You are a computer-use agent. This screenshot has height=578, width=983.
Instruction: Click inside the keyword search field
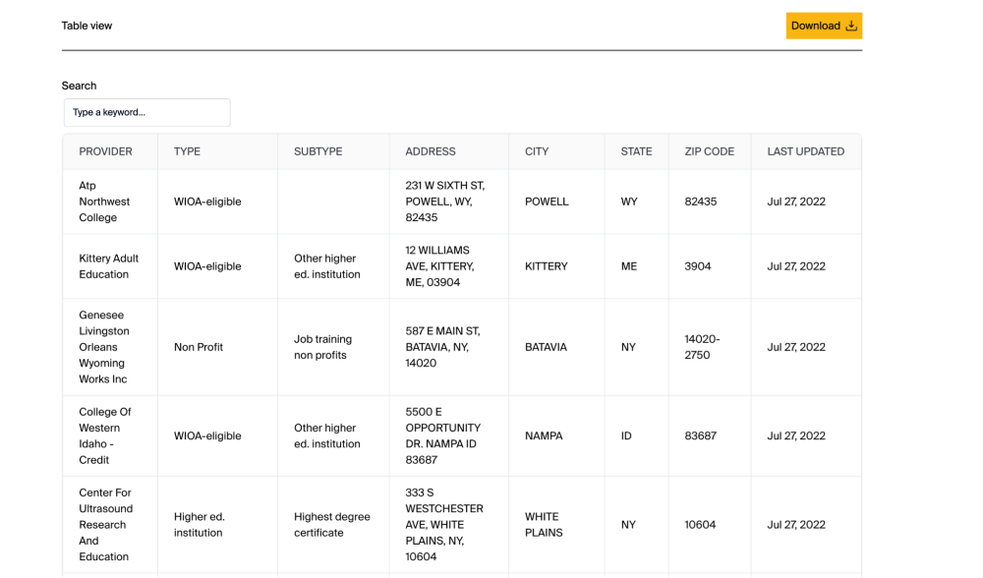(146, 112)
